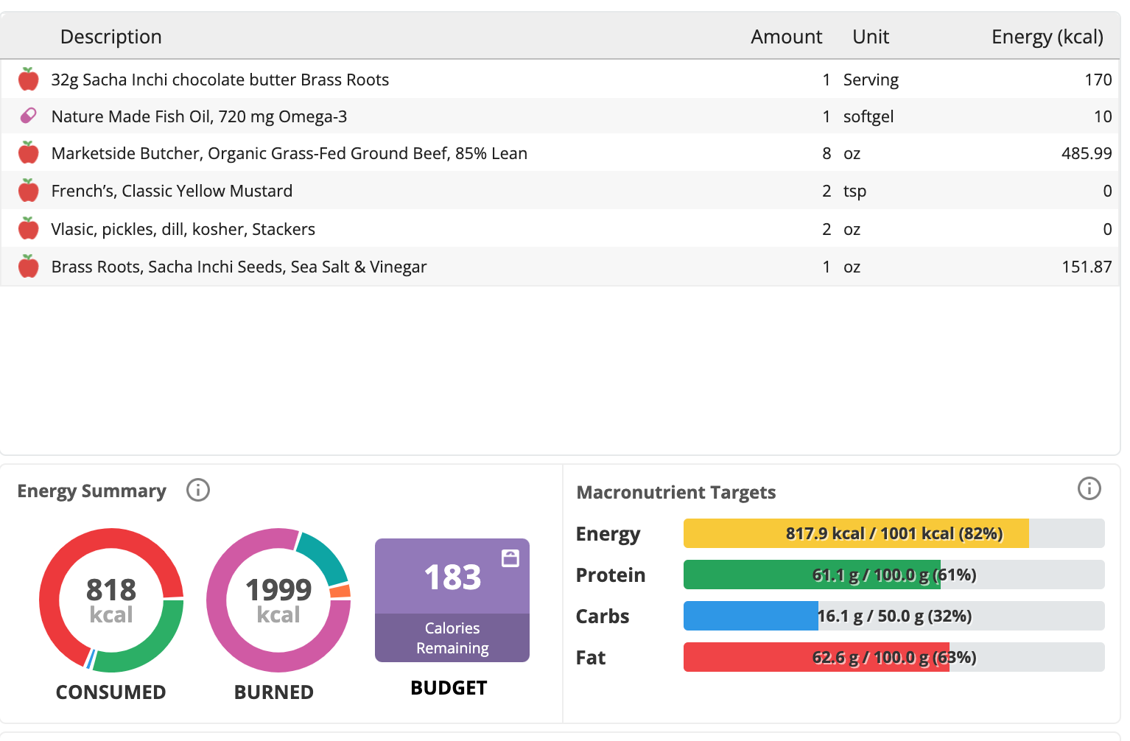
Task: Click the yellow Energy progress bar
Action: (894, 533)
